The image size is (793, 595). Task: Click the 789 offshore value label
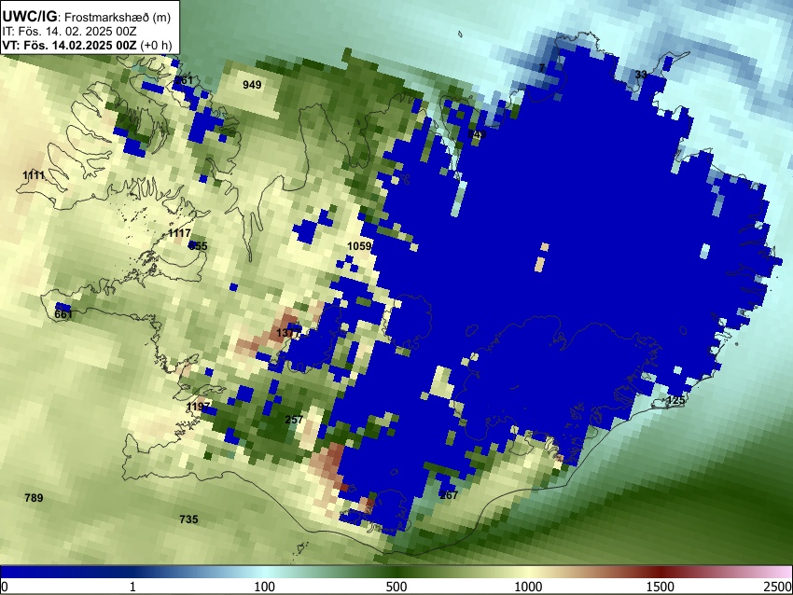(34, 498)
